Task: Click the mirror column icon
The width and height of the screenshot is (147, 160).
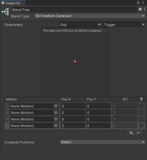Action: [142, 99]
